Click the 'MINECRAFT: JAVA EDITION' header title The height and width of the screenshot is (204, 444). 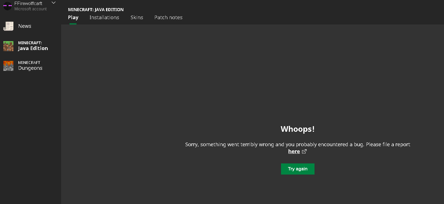(96, 9)
